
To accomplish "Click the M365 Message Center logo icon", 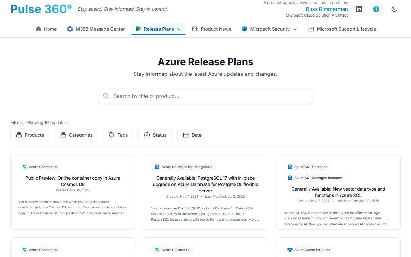I will click(70, 29).
